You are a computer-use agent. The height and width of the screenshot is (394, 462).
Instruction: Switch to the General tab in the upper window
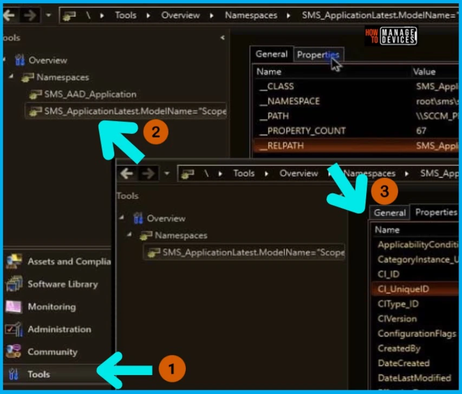coord(271,54)
